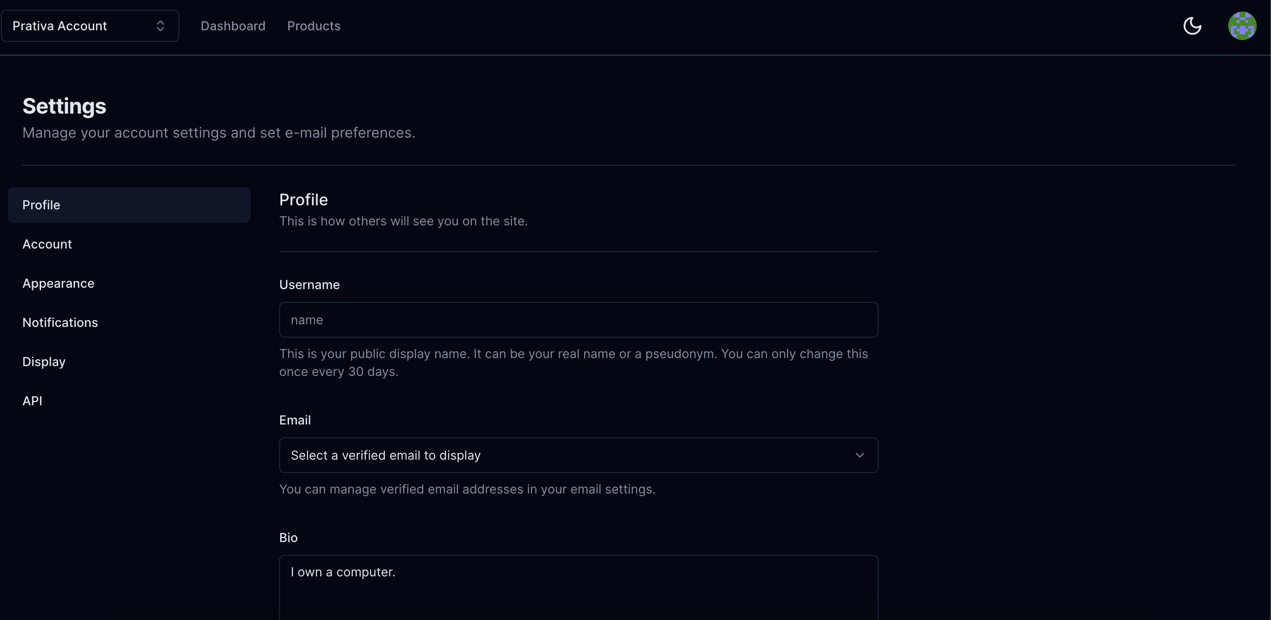Click the Bio field label
The height and width of the screenshot is (620, 1271).
click(x=288, y=538)
